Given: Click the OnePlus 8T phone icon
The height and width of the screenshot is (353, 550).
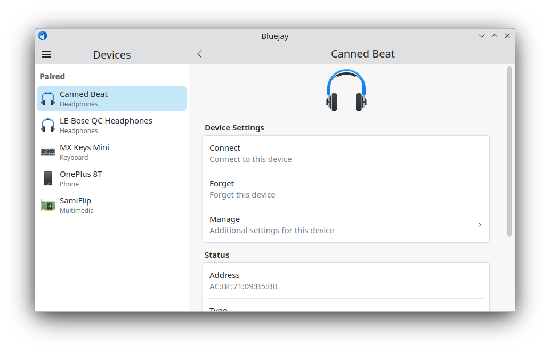Looking at the screenshot, I should pyautogui.click(x=48, y=178).
